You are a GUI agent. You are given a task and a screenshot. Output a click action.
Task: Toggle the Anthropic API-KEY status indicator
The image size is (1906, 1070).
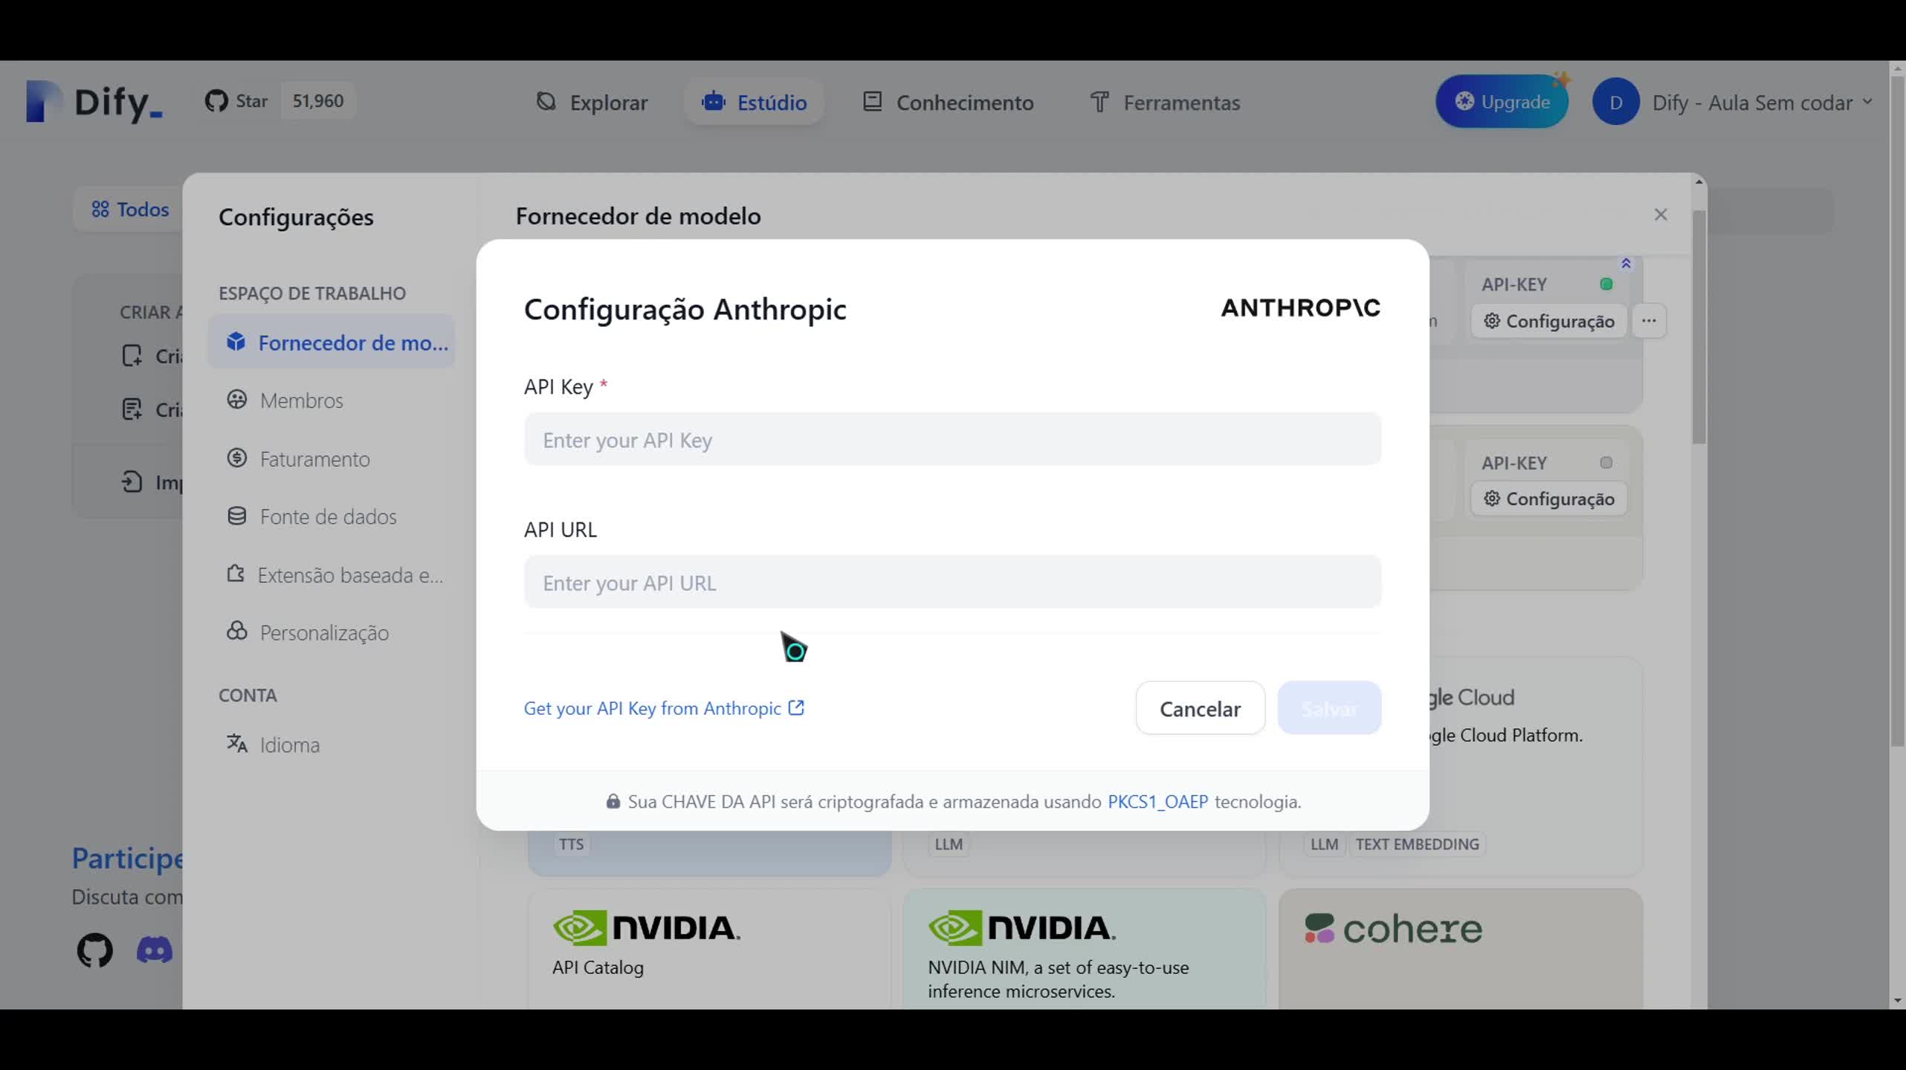(1606, 284)
